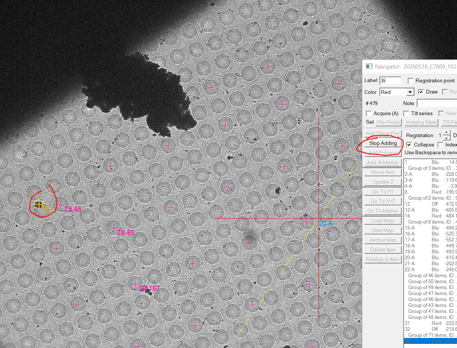Screen dimensions: 457x348
Task: Expand the Group of 48 items row
Action: click(x=430, y=317)
